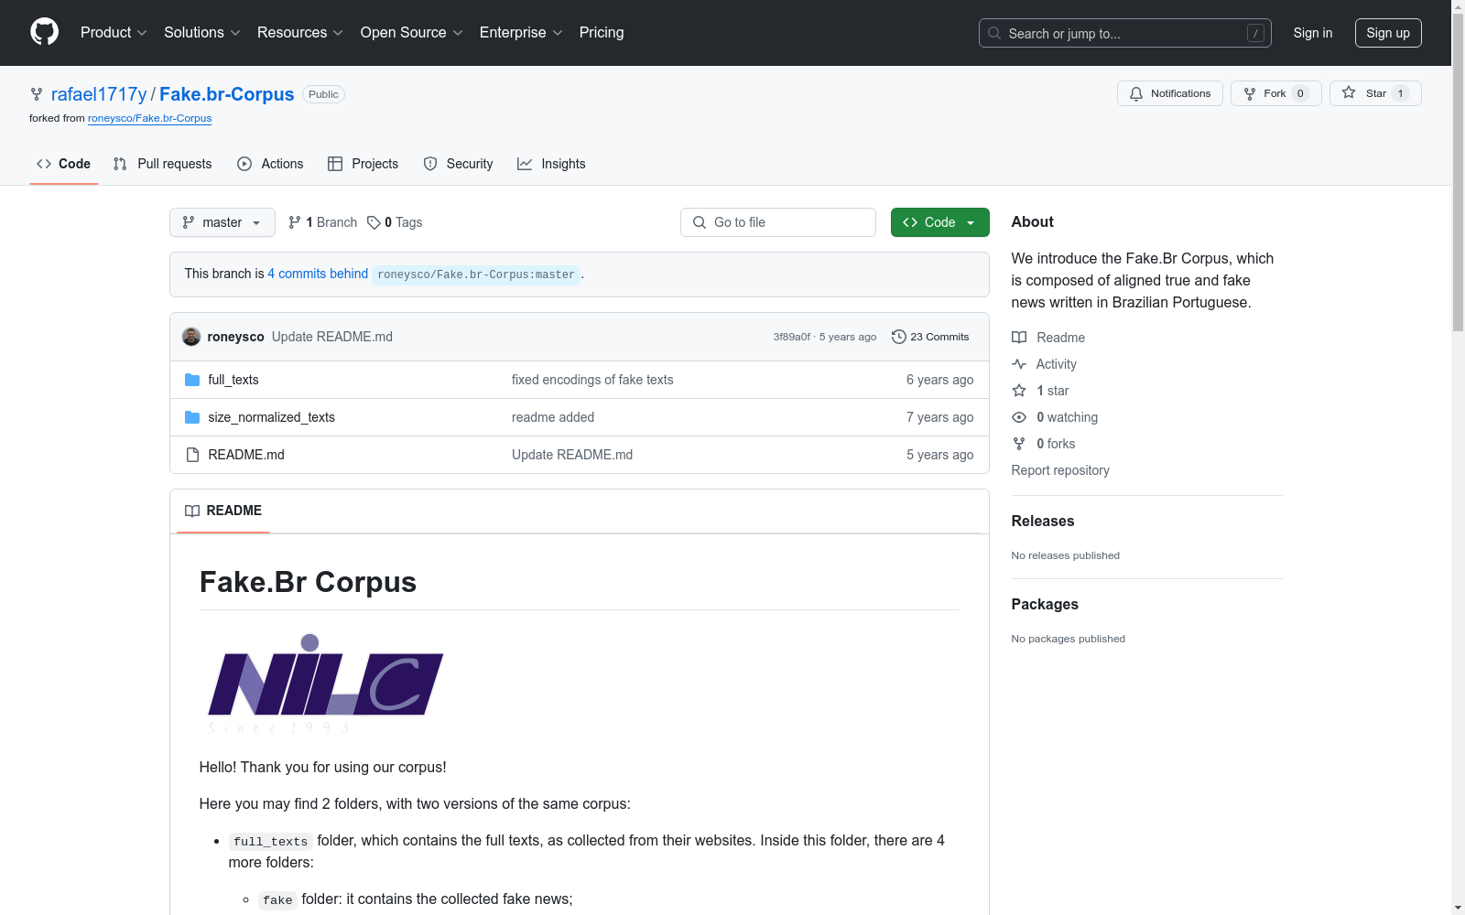Expand the Product menu
The width and height of the screenshot is (1465, 915).
114,32
